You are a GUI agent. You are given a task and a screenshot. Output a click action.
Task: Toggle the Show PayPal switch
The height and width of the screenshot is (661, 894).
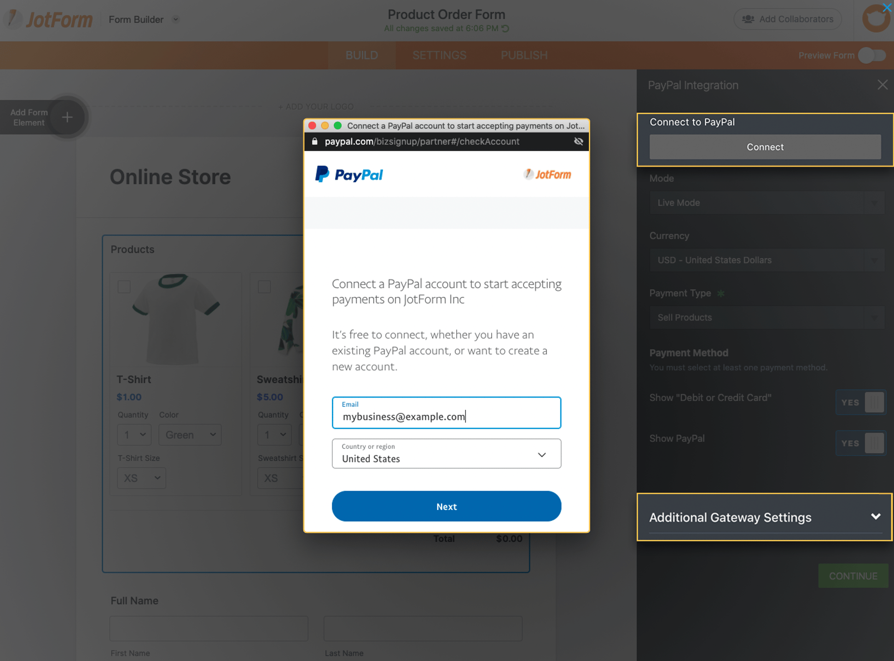[x=860, y=443]
